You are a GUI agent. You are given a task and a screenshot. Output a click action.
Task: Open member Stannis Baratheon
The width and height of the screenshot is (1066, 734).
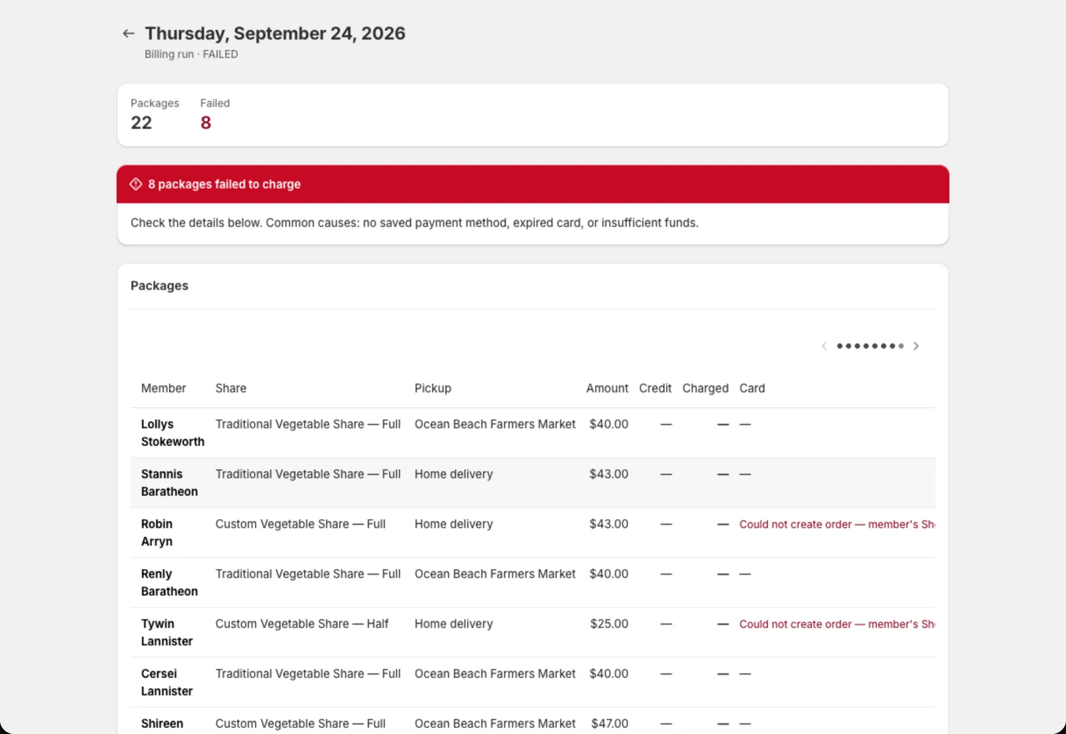(169, 482)
